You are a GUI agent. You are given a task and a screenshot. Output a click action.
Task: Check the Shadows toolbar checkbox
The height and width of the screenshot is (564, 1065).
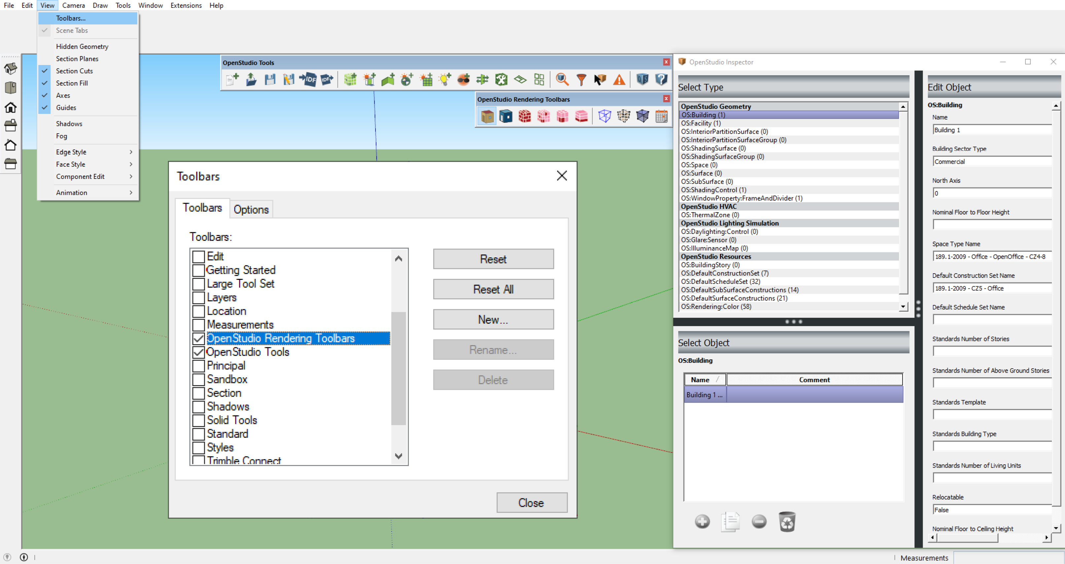(x=199, y=407)
